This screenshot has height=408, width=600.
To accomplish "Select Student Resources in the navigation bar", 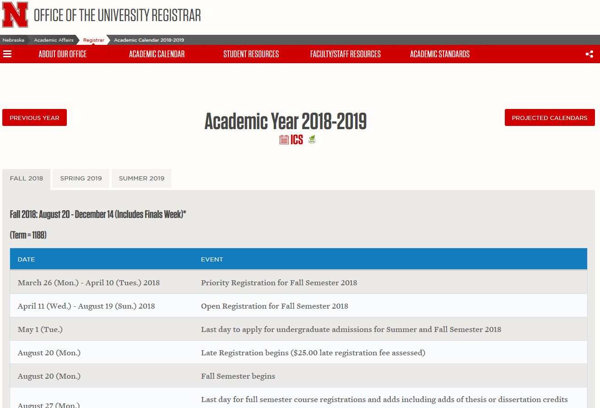I will 251,54.
